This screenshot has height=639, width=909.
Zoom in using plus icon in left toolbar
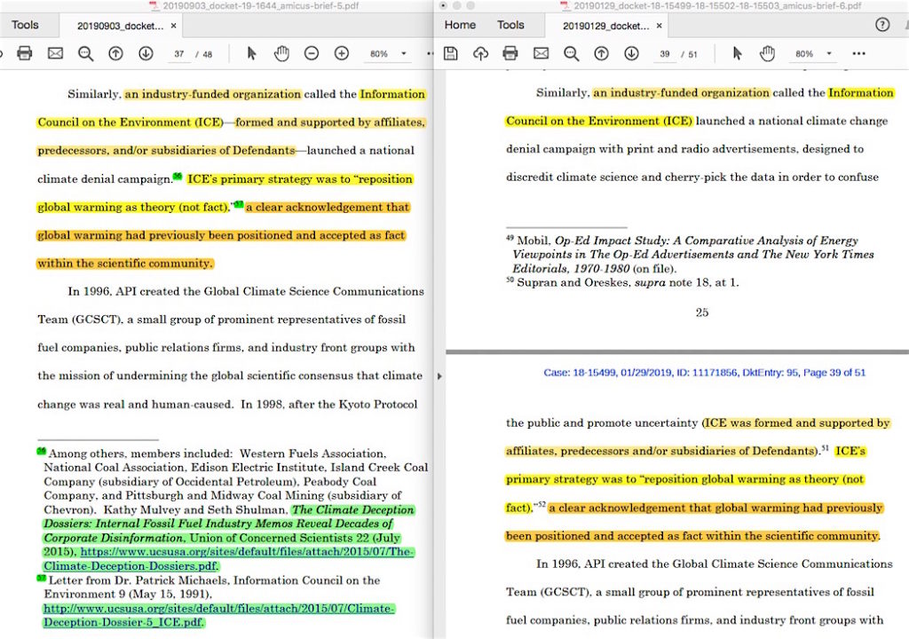point(342,54)
